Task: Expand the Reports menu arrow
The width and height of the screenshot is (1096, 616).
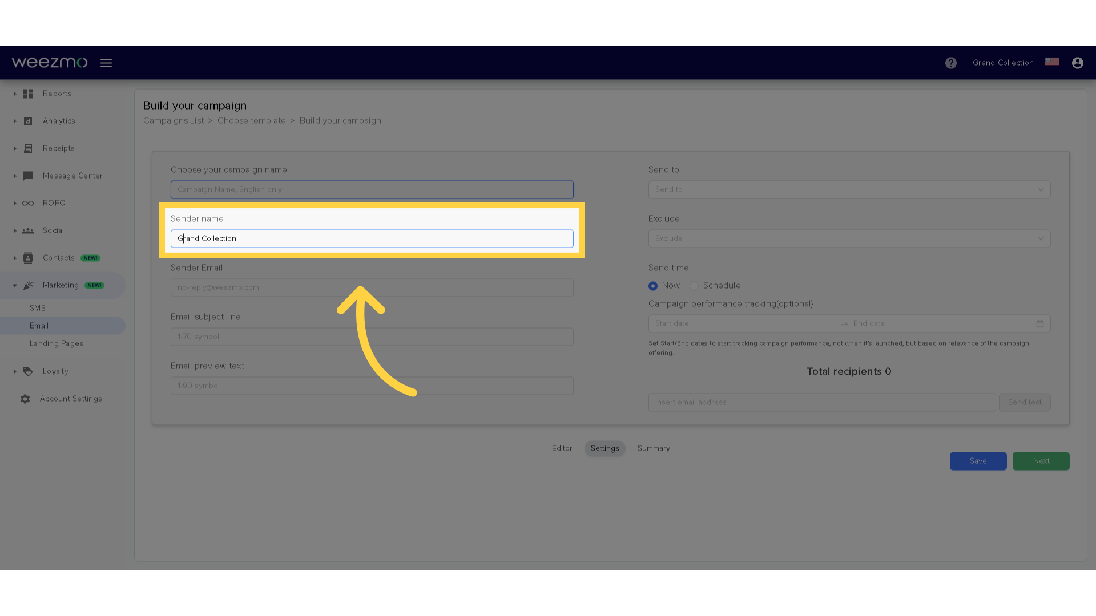Action: click(x=15, y=94)
